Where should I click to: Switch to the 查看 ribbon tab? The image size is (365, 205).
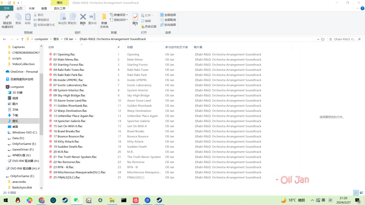click(44, 8)
